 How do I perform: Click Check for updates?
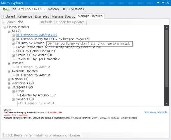pyautogui.click(x=70, y=22)
